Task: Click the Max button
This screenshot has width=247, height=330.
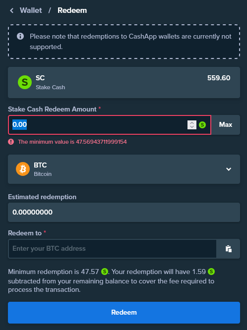Action: pyautogui.click(x=226, y=125)
